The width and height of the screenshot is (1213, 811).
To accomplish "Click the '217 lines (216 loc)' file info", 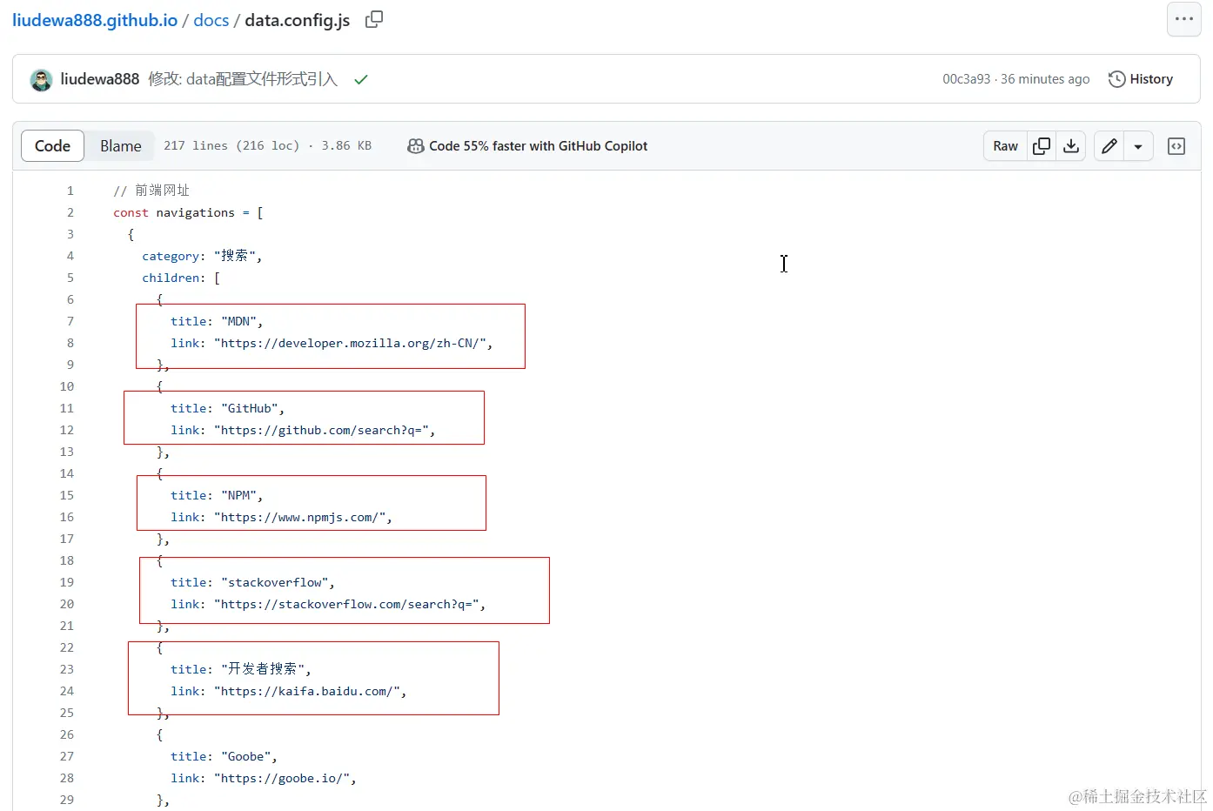I will (x=231, y=146).
